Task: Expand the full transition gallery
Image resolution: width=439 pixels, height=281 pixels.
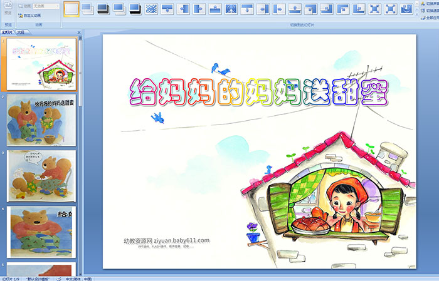Action: [416, 14]
